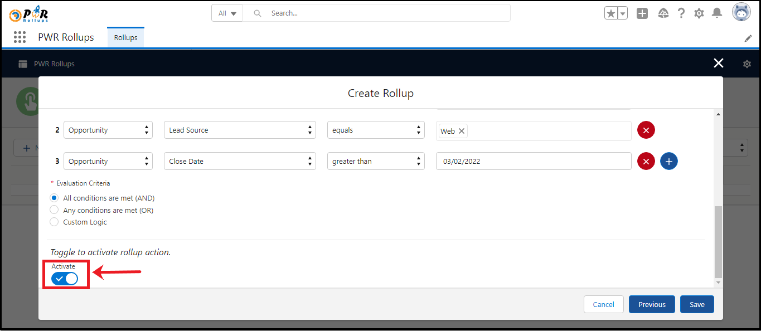
Task: Open the Opportunity object dropdown in row 3
Action: 108,161
